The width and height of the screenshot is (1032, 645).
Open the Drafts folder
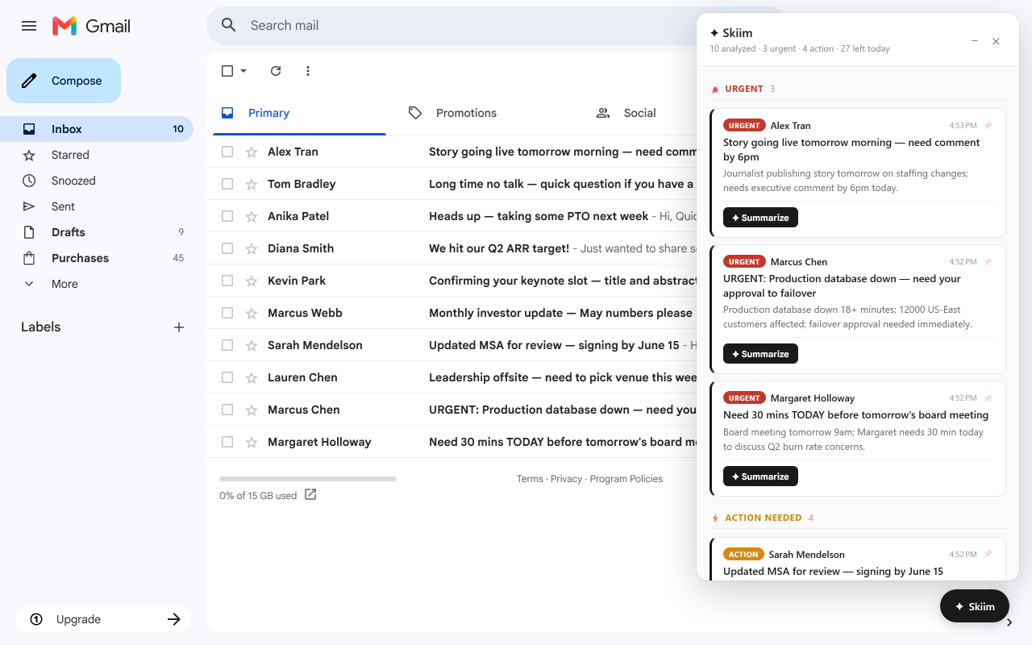(97, 232)
